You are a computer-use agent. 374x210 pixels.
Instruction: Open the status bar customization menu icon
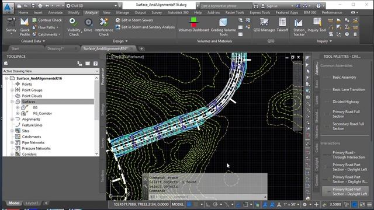(369, 204)
